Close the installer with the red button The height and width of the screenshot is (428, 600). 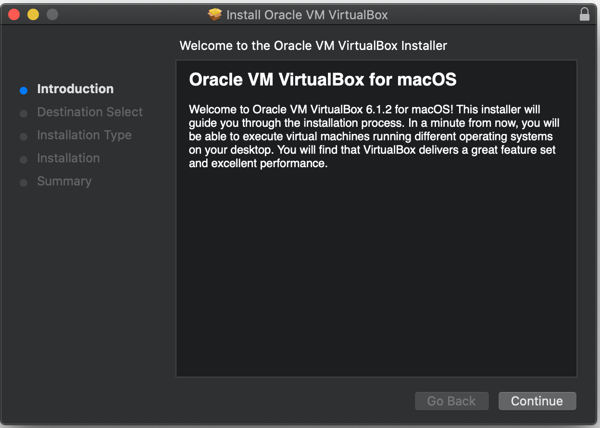click(x=14, y=14)
